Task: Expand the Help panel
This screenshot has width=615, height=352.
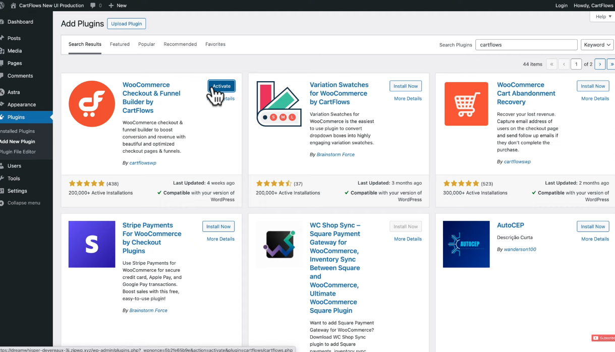Action: 602,17
